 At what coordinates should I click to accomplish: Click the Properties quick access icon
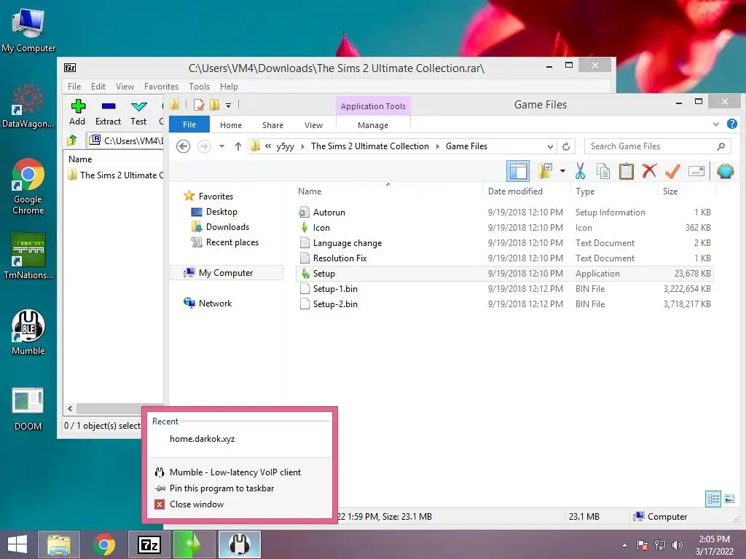198,105
